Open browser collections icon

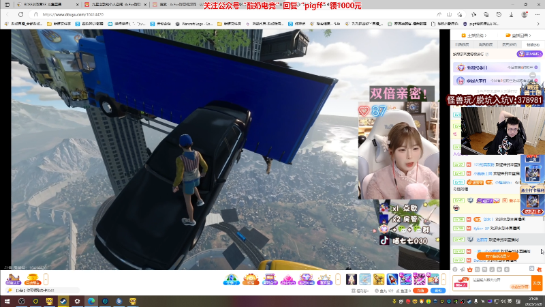[x=486, y=14]
